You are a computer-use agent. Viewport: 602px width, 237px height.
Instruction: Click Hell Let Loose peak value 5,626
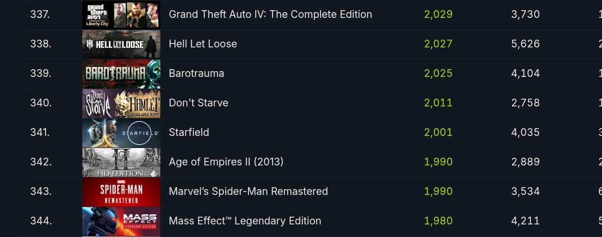[525, 44]
